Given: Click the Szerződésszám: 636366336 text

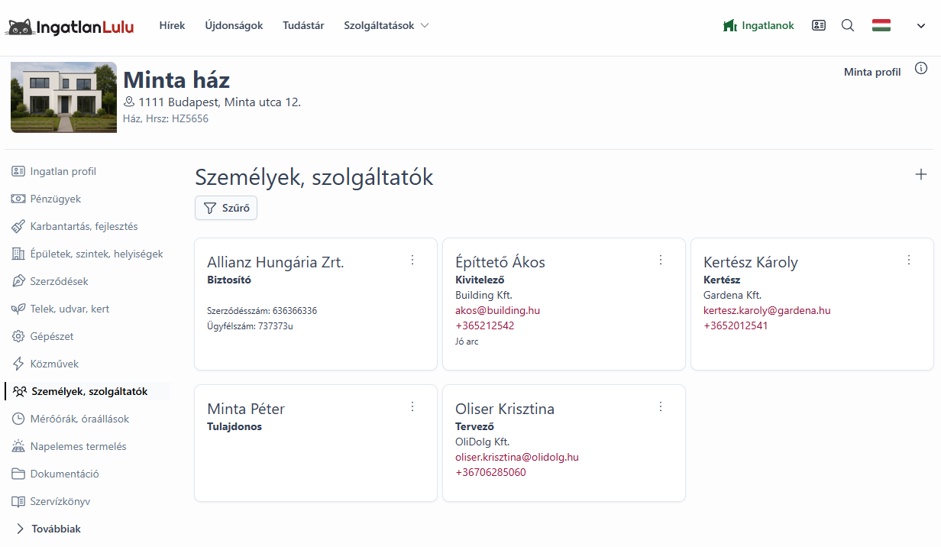Looking at the screenshot, I should point(262,311).
